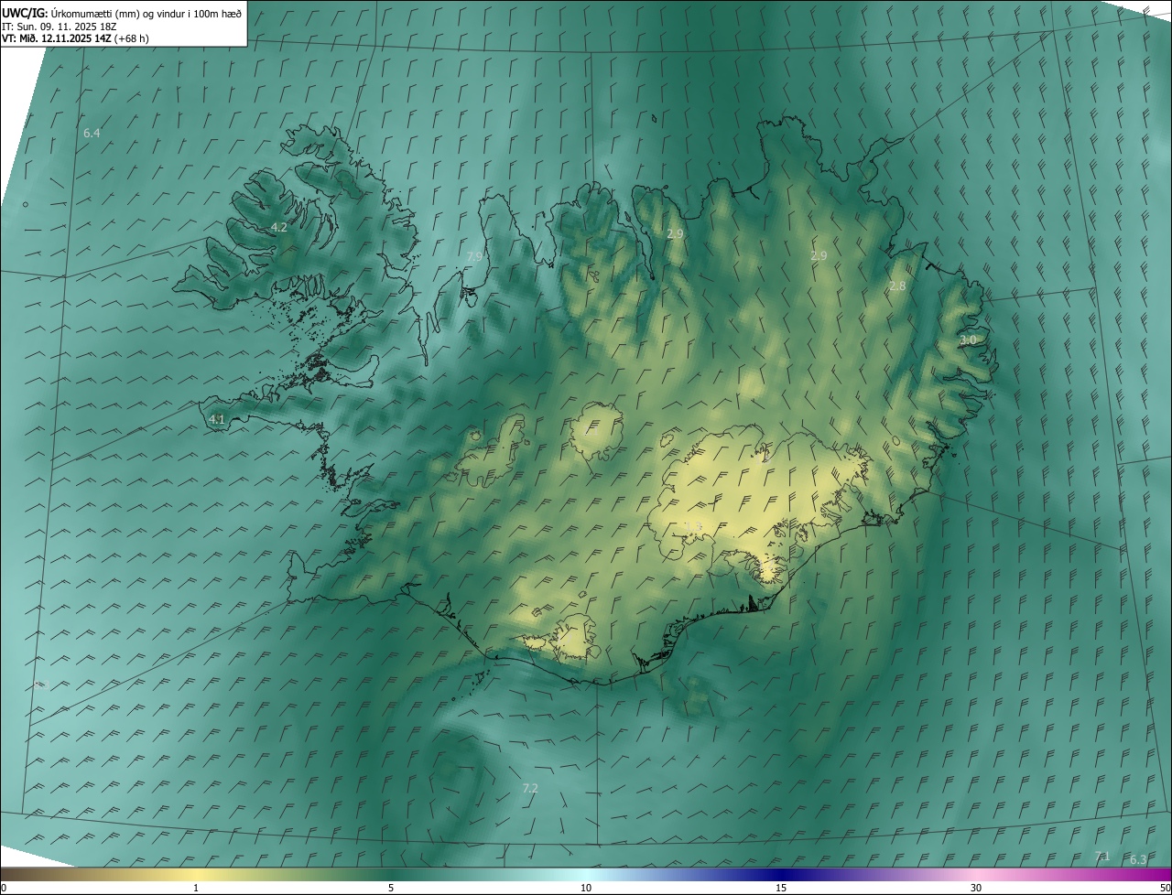Click the '7.2' value south of Iceland

coord(530,789)
